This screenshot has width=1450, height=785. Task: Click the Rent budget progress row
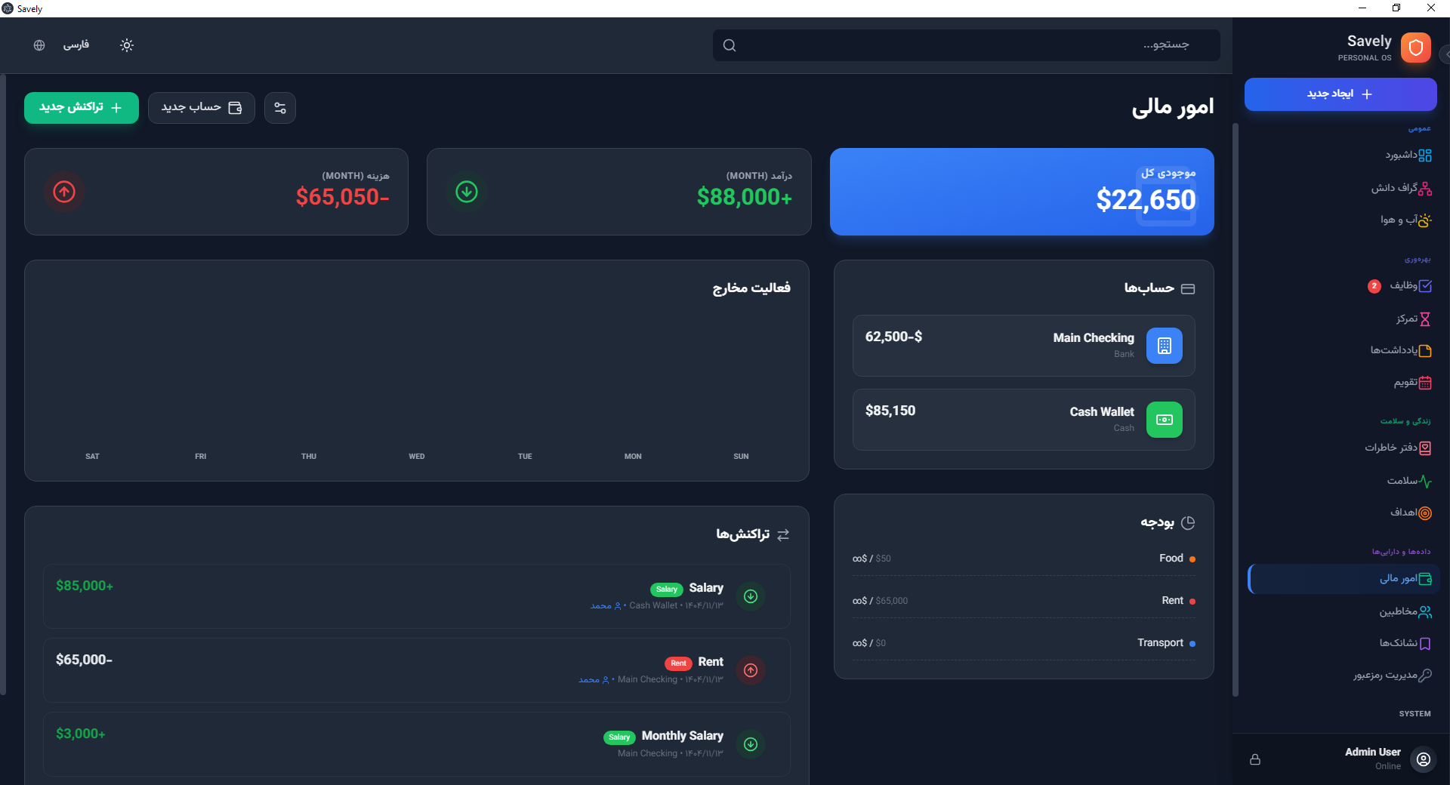point(1023,601)
